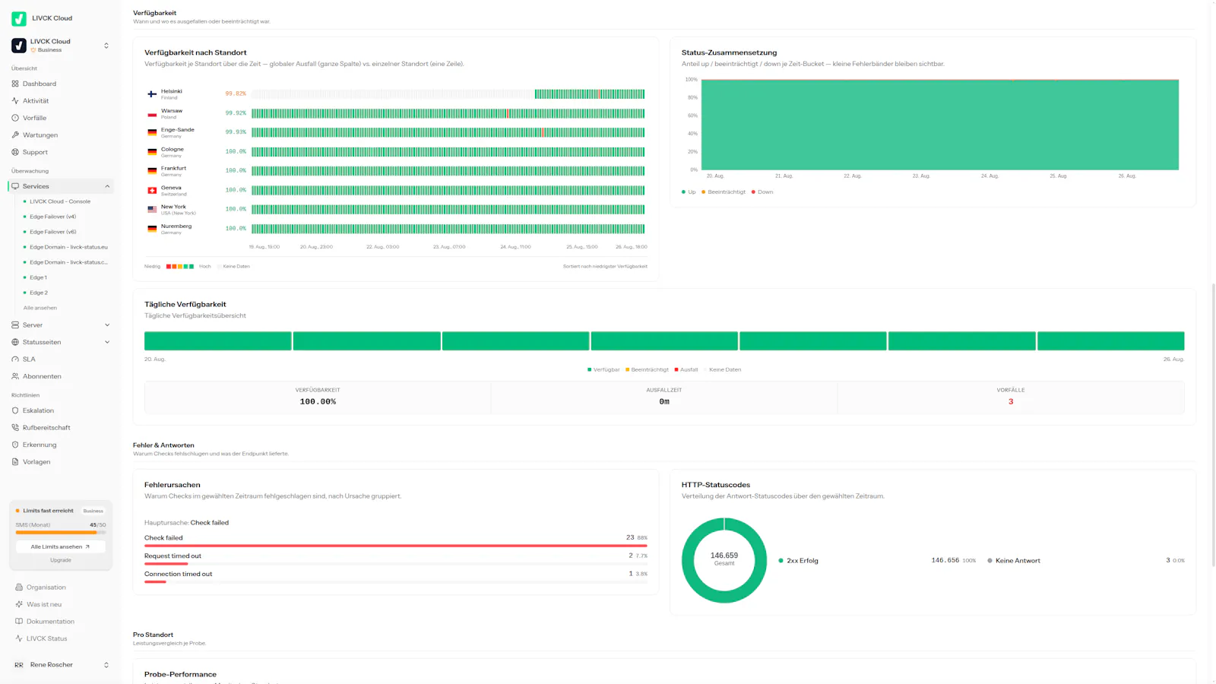Screen dimensions: 1216x684
Task: Select the Organisation building icon
Action: pos(19,587)
